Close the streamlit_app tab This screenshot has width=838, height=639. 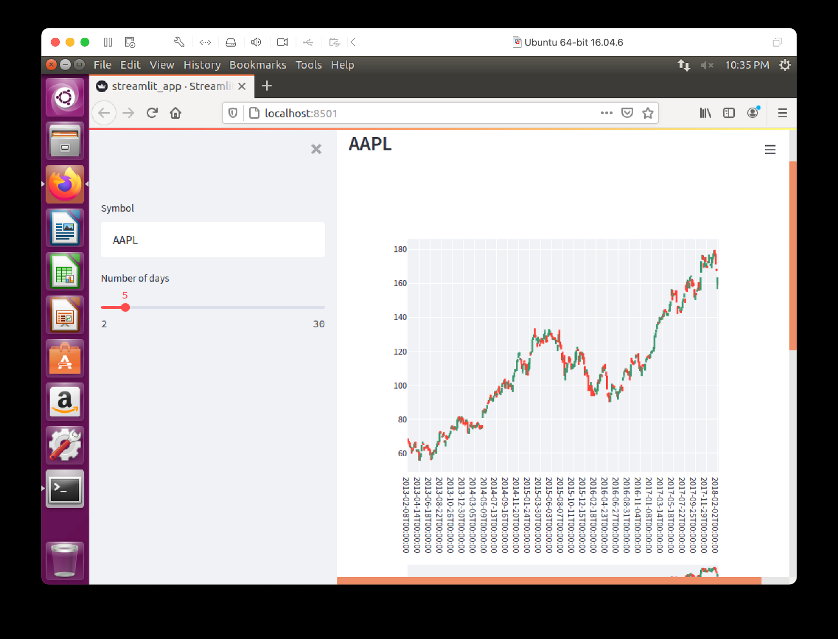point(241,86)
